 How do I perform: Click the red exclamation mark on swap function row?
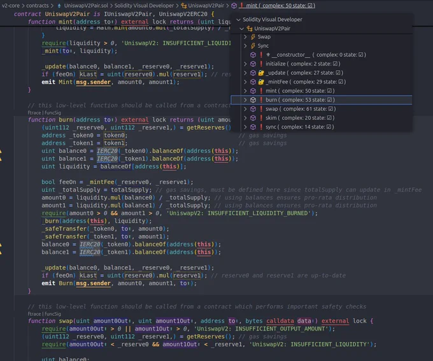[x=261, y=109]
